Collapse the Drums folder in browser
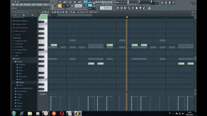Screen dimensions: 207x116 tap(19, 62)
